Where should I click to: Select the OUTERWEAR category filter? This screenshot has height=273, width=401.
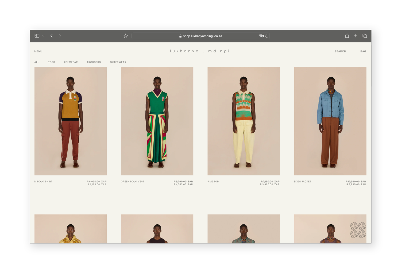pyautogui.click(x=118, y=62)
